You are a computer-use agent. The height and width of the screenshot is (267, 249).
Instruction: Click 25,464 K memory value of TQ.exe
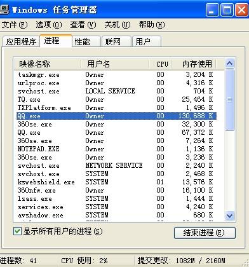point(198,99)
